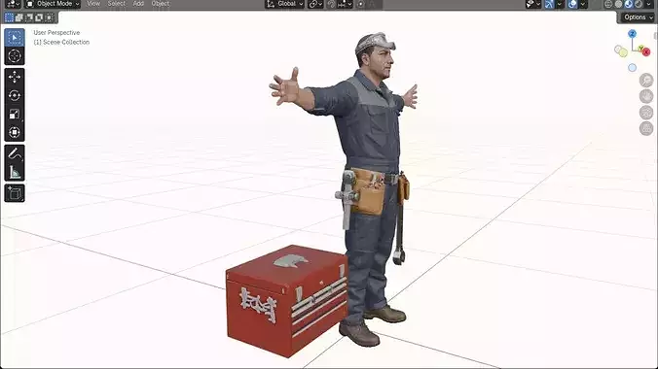
Task: Select the red toolbox object
Action: click(286, 301)
